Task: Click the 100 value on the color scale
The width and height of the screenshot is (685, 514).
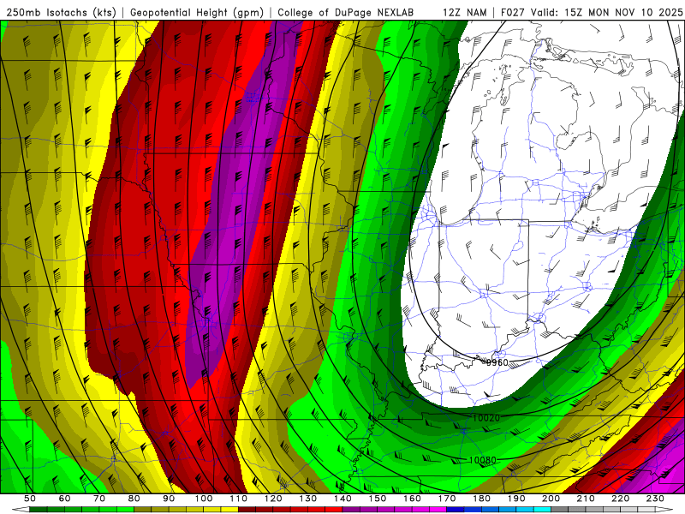Action: click(x=204, y=499)
